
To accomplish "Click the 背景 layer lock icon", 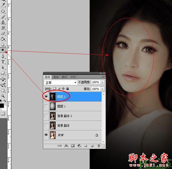I will click(x=97, y=135).
